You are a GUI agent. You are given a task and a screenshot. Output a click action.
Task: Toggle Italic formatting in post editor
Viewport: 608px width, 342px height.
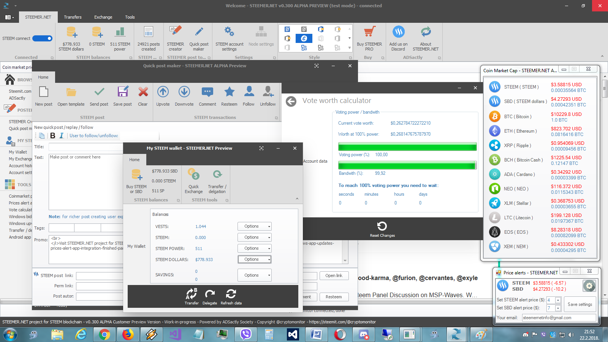62,136
